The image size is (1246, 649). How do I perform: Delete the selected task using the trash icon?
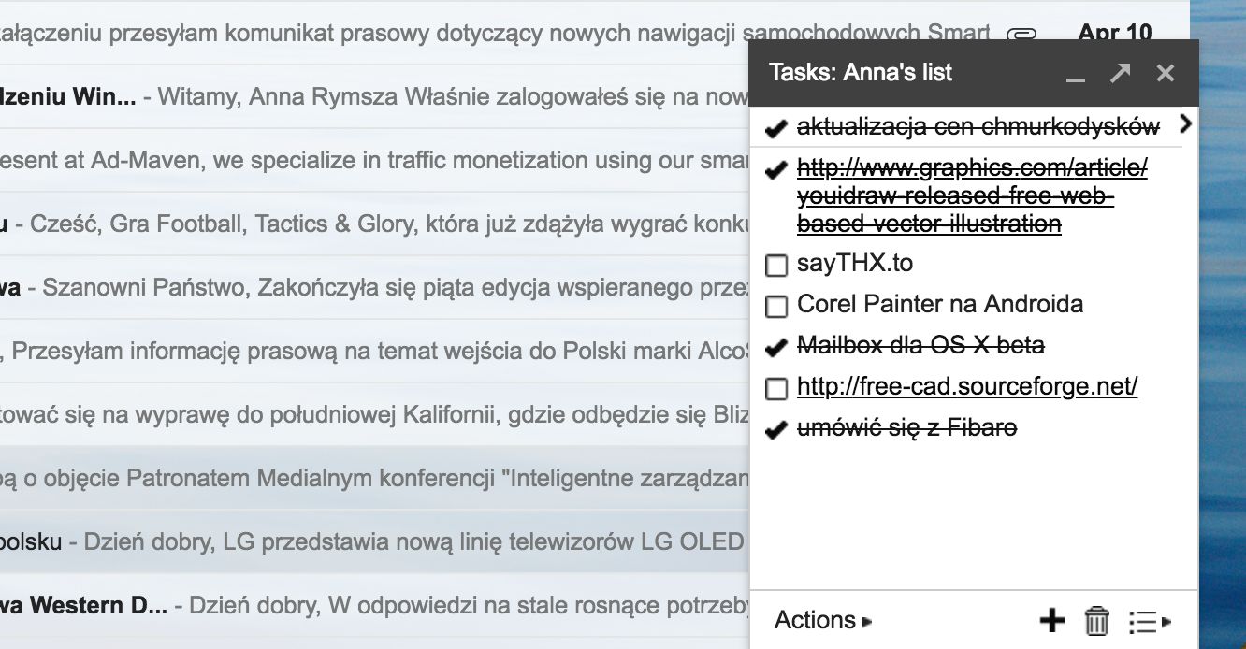[x=1096, y=620]
